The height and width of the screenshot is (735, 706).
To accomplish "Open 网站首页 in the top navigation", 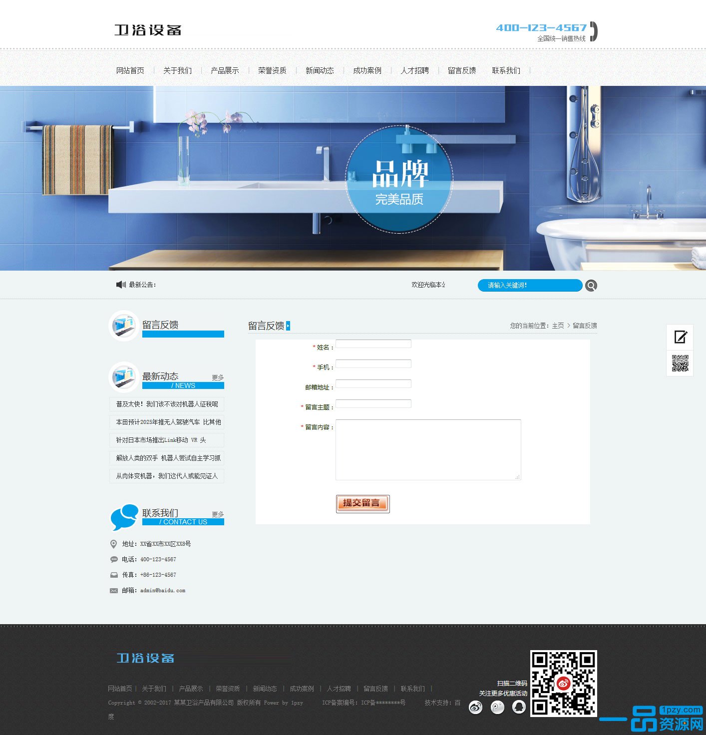I will (x=130, y=70).
